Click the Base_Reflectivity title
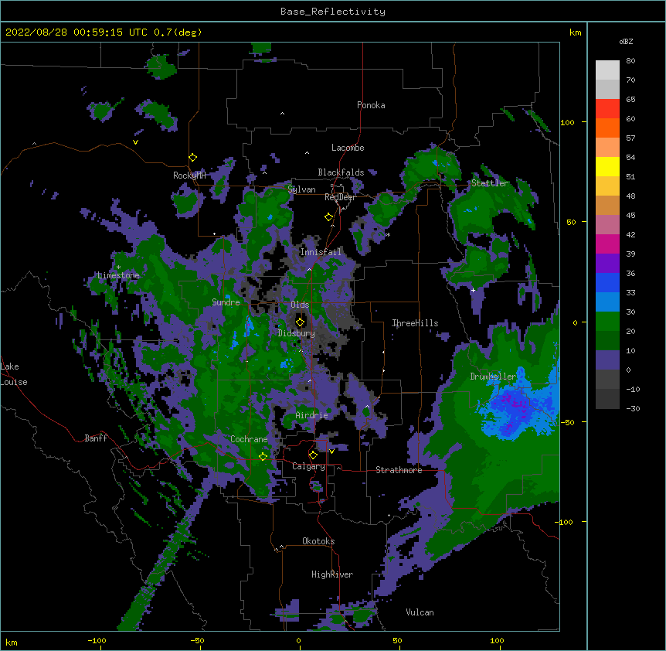 point(333,12)
